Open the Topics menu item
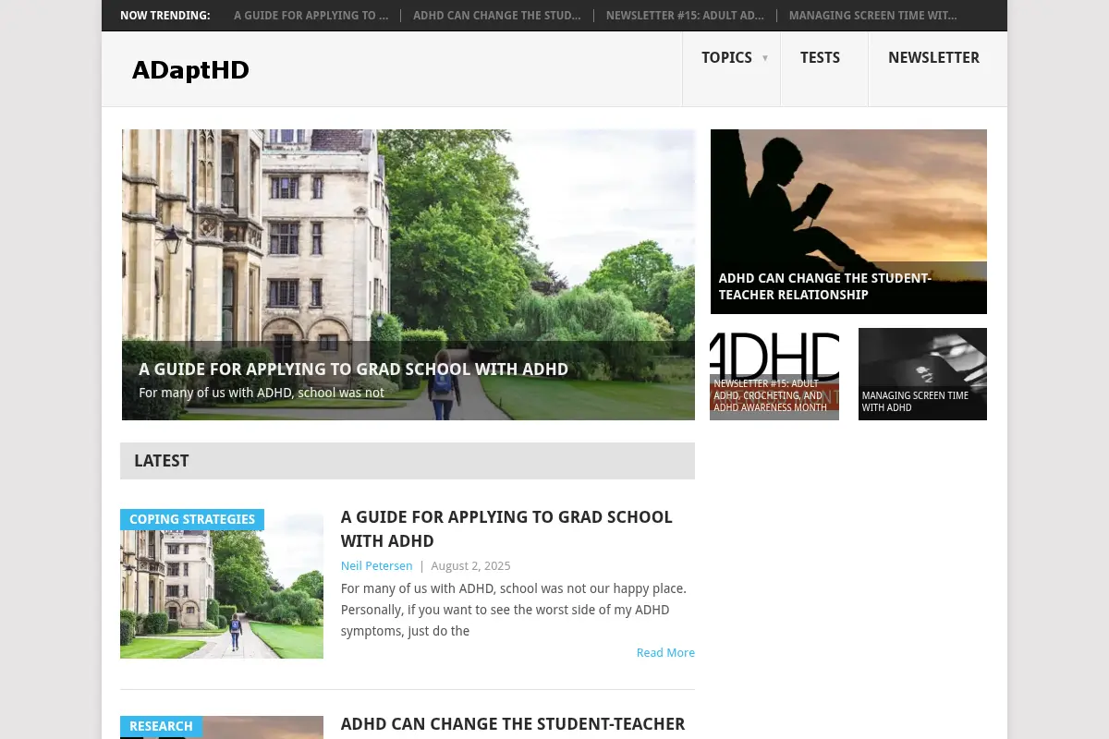Viewport: 1109px width, 739px height. [726, 57]
